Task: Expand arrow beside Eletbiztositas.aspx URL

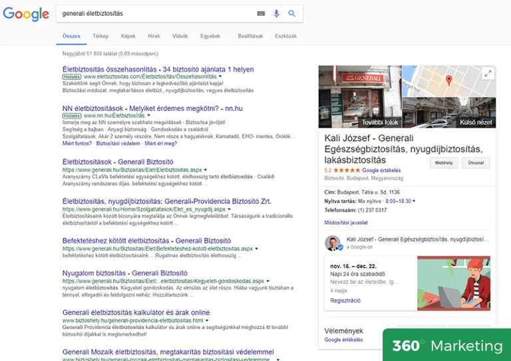Action: (x=206, y=170)
